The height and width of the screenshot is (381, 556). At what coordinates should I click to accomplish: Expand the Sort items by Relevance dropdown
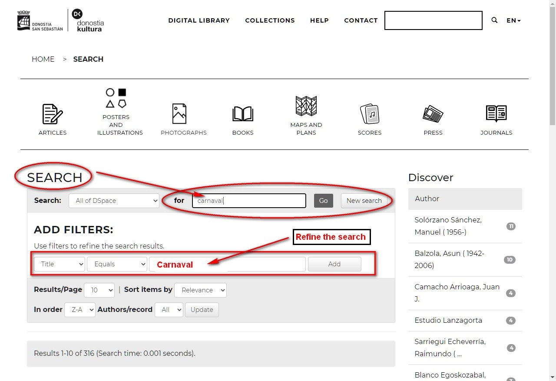[x=200, y=290]
